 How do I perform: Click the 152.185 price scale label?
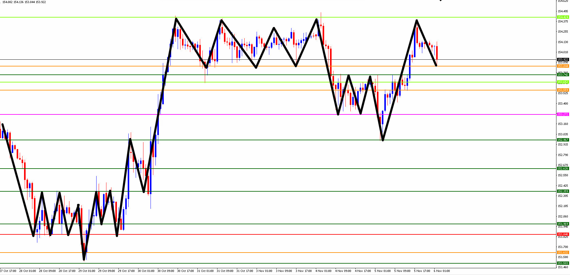(563, 206)
